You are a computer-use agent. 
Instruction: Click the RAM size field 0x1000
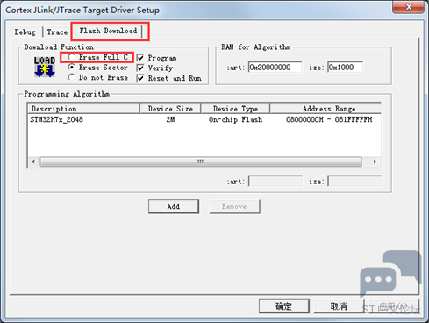(x=346, y=68)
